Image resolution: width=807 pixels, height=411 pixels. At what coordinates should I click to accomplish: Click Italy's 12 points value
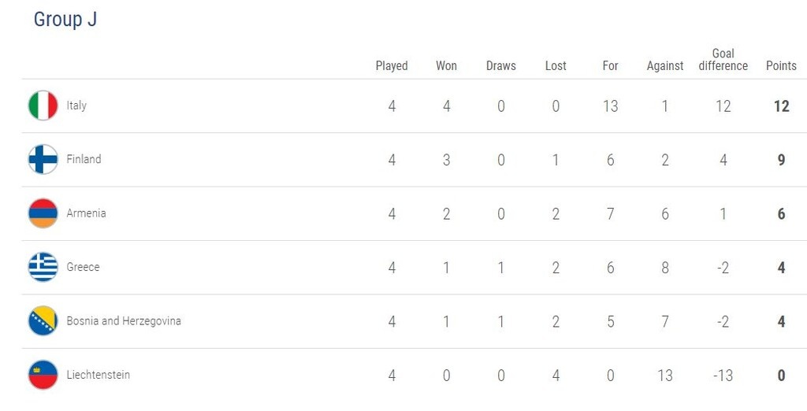tap(781, 106)
